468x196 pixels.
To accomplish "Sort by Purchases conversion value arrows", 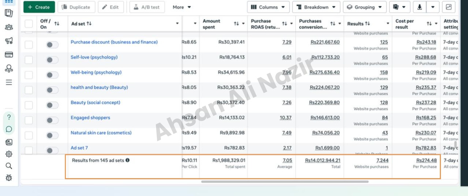I will (x=333, y=24).
